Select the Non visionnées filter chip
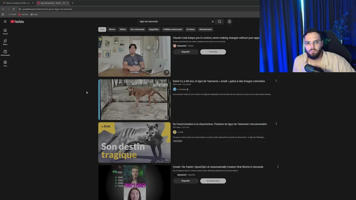This screenshot has width=356, height=200. coord(137,29)
